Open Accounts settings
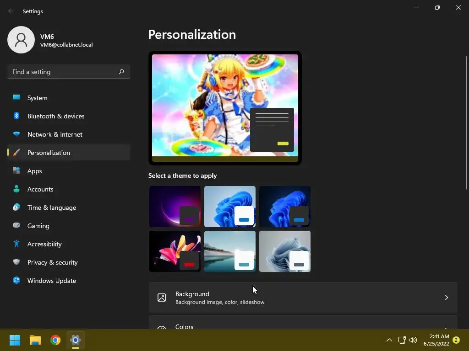This screenshot has height=351, width=469. [69, 189]
